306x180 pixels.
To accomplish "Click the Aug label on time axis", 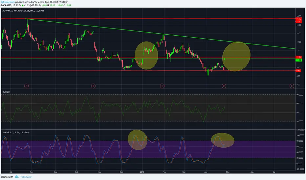I will 32,172.
